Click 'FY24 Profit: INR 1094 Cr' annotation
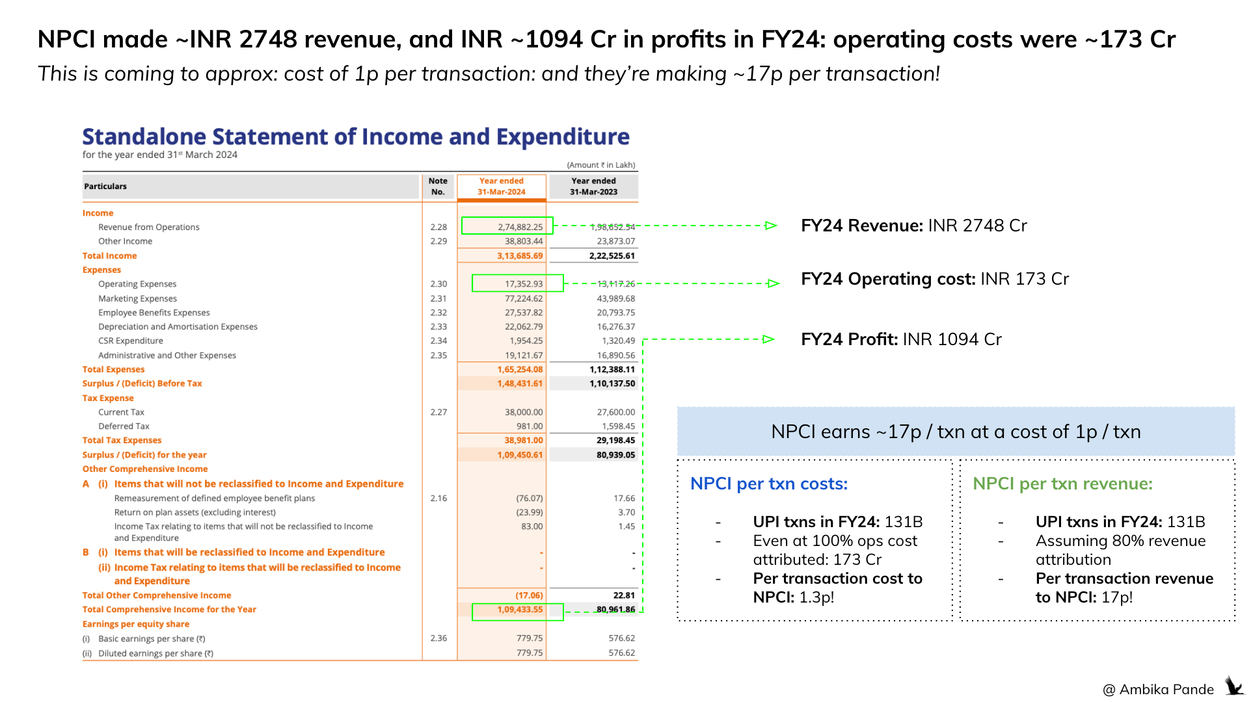 (901, 339)
